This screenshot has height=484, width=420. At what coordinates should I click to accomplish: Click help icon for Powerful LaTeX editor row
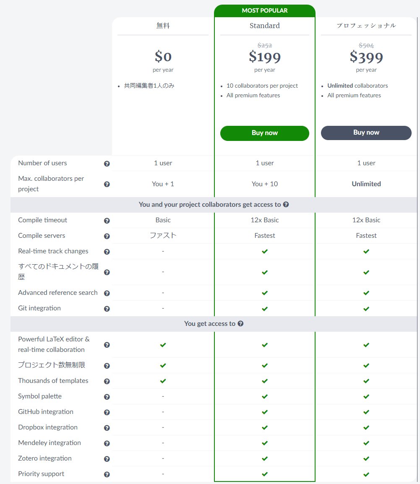[107, 345]
